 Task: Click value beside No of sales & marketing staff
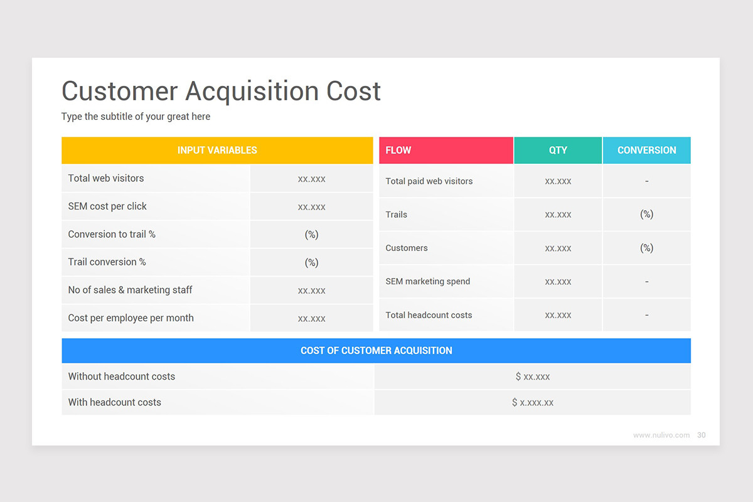tap(312, 291)
